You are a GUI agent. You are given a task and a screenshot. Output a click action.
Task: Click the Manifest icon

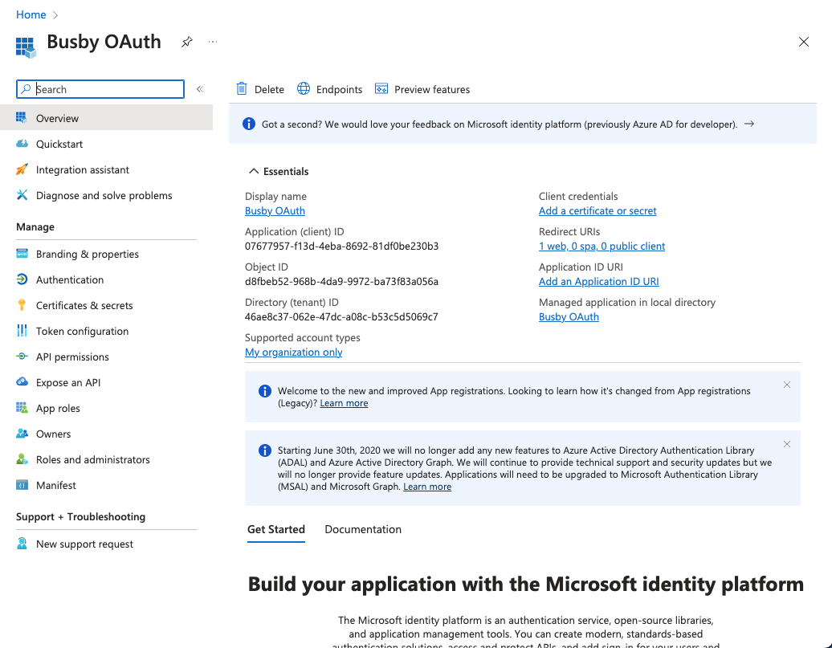click(x=22, y=484)
